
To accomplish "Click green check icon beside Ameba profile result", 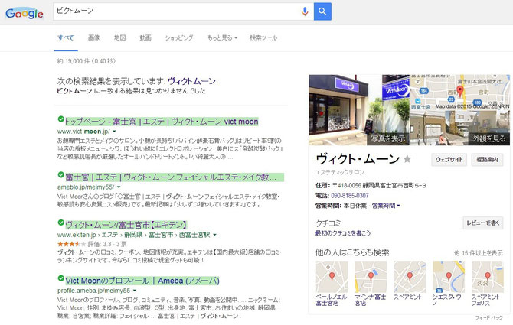I will [60, 278].
